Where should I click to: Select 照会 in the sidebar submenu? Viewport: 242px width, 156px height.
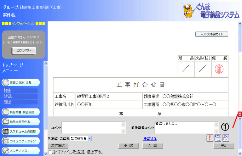[x=20, y=102]
